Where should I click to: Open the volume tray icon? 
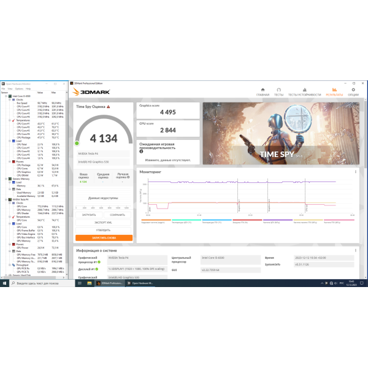click(335, 283)
